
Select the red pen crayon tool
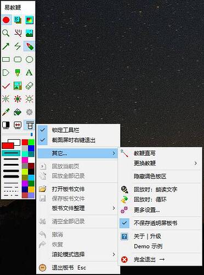pos(30,46)
